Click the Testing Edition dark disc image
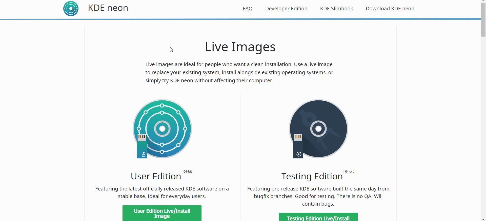 tap(318, 129)
